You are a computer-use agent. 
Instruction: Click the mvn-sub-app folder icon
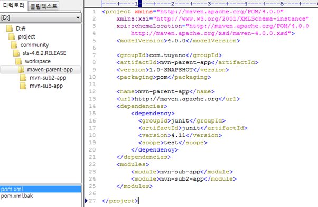[23, 86]
